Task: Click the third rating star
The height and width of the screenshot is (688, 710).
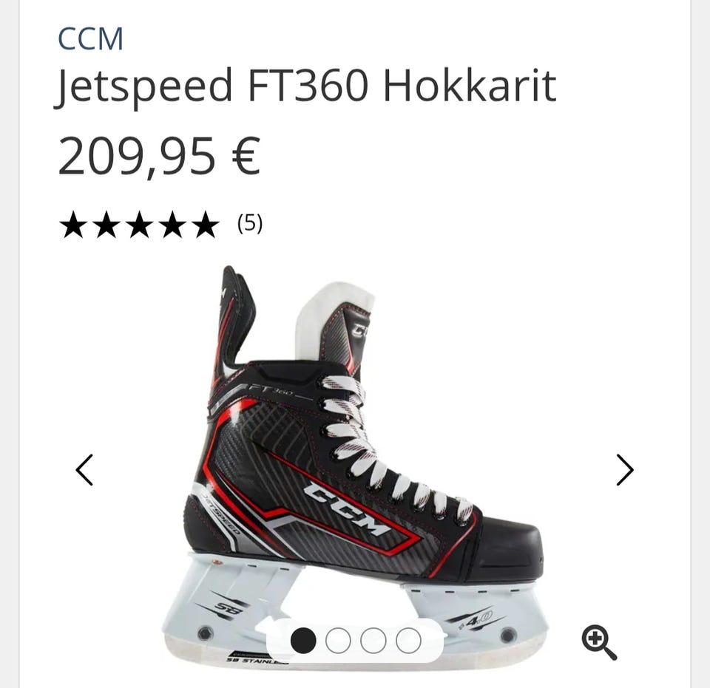Action: point(139,225)
